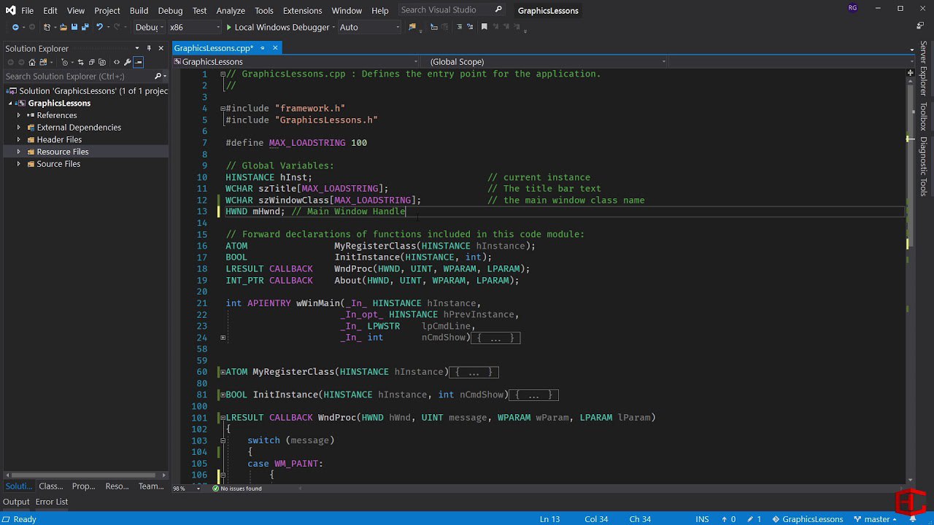Toggle Show All Files in Solution Explorer

(104, 62)
